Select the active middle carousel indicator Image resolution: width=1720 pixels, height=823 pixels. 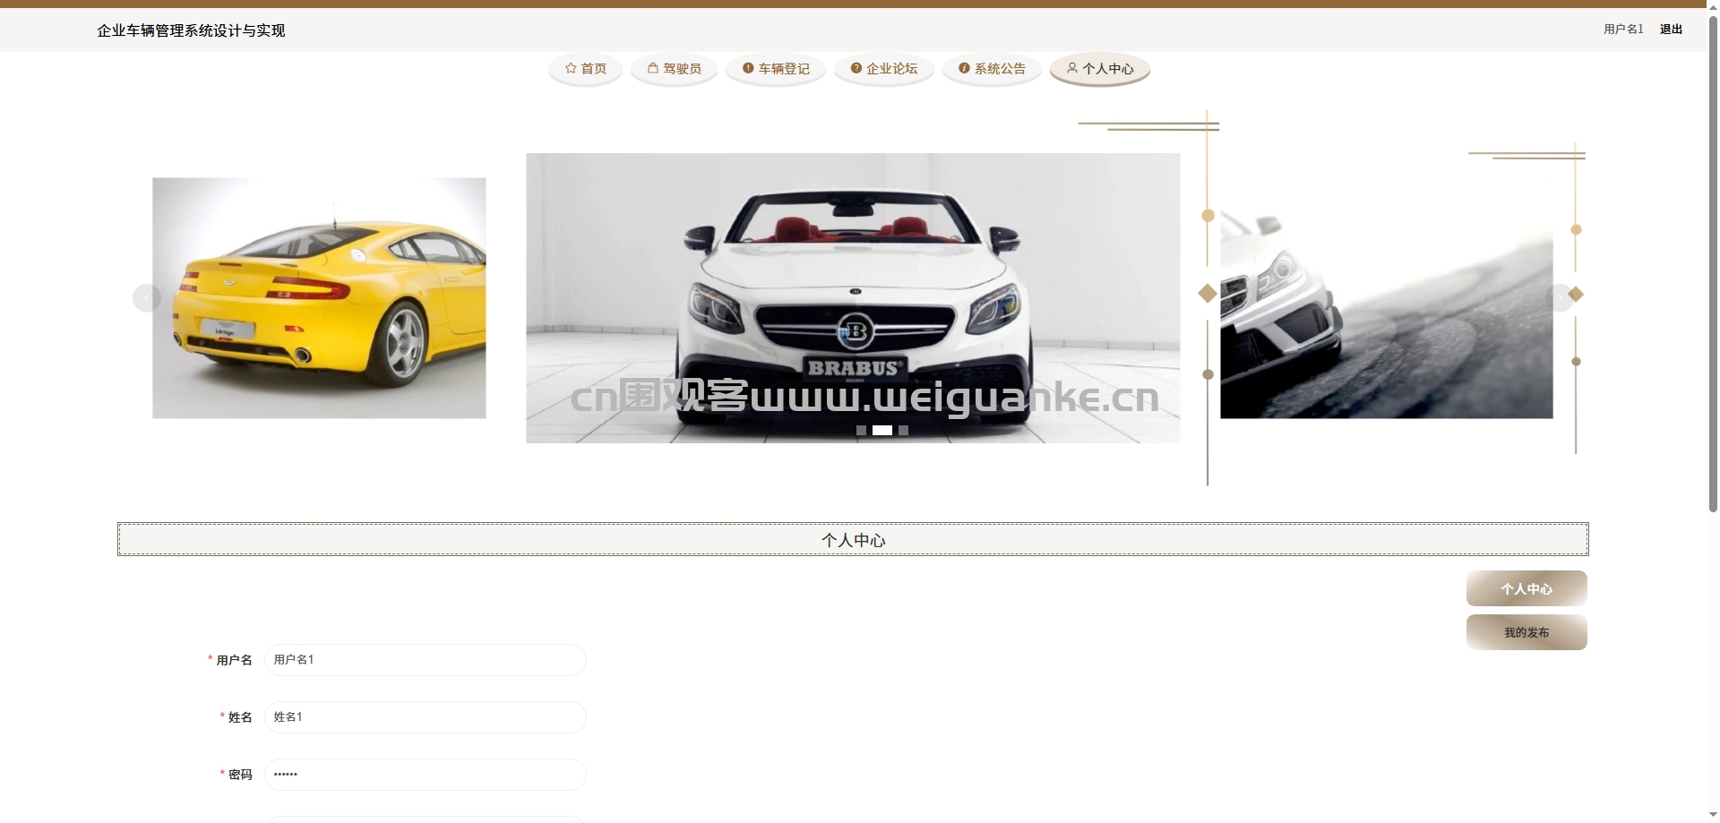(882, 431)
